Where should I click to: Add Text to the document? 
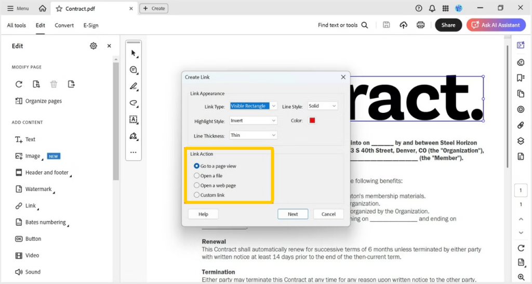[25, 139]
